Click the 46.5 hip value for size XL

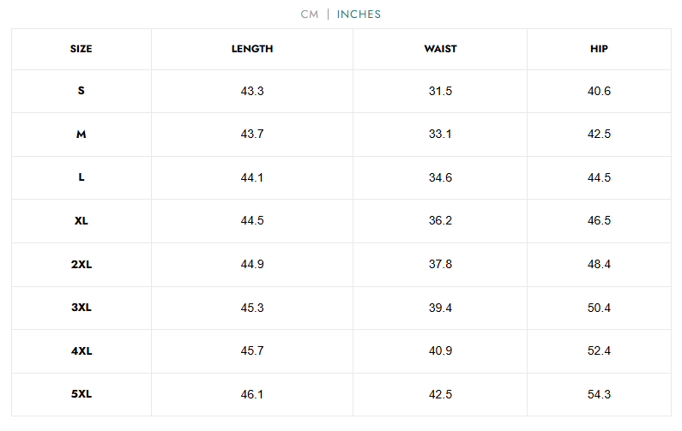[x=599, y=221]
